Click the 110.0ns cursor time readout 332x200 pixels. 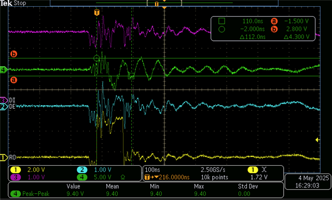point(253,21)
